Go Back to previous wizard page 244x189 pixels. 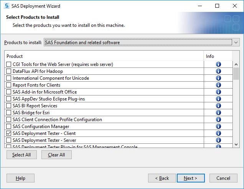click(x=162, y=178)
